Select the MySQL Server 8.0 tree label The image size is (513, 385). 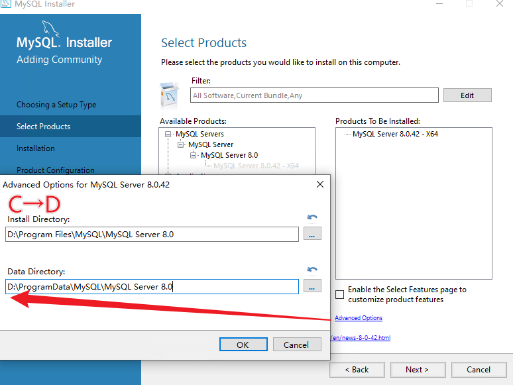229,155
